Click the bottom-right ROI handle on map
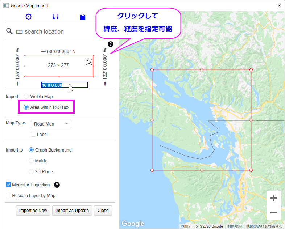 (x=251, y=170)
